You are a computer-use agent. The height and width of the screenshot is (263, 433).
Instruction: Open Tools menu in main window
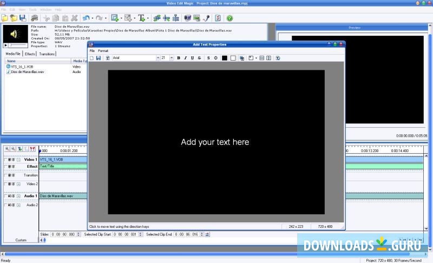(33, 9)
